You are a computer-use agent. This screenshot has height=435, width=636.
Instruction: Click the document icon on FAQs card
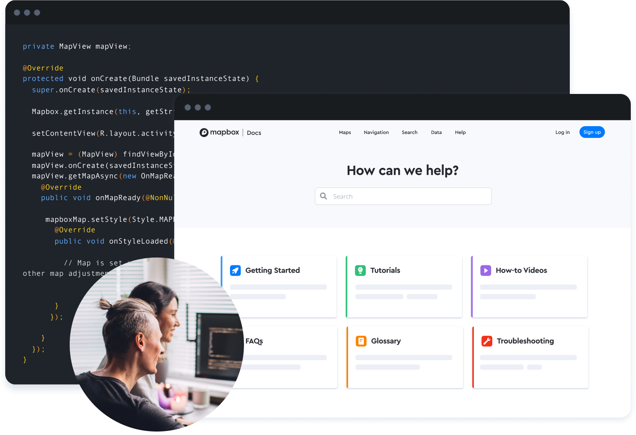[x=236, y=341]
